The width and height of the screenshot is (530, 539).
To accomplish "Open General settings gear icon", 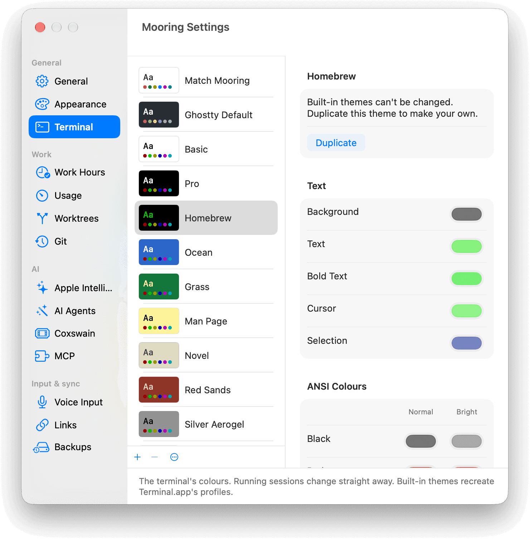I will pos(42,81).
